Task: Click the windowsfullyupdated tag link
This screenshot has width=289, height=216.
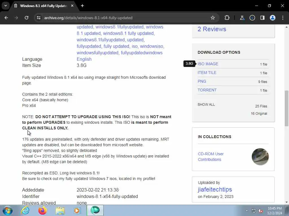Action: pyautogui.click(x=97, y=53)
